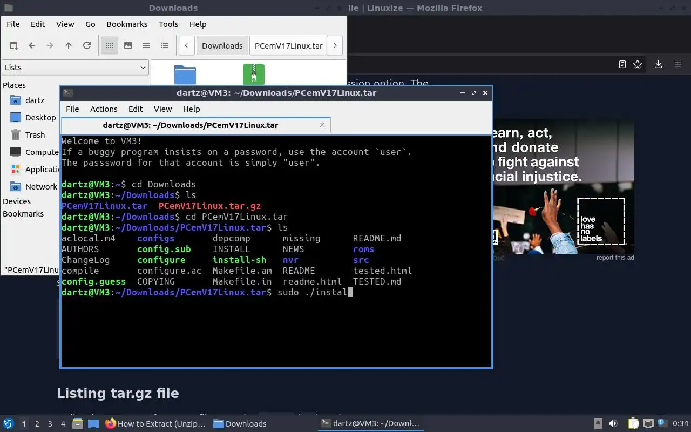The height and width of the screenshot is (432, 691).
Task: Click install-sh in the terminal listing
Action: (239, 260)
